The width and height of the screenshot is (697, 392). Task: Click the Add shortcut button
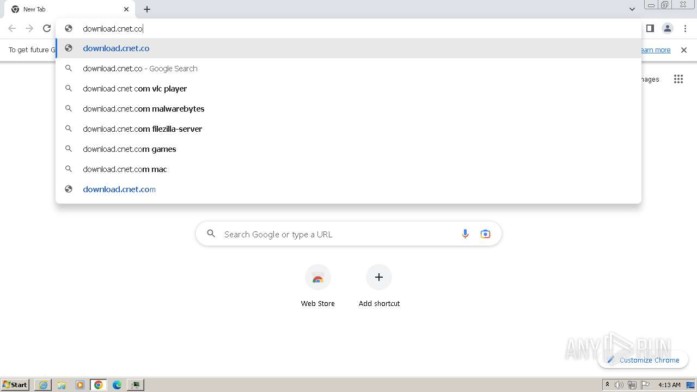(379, 286)
